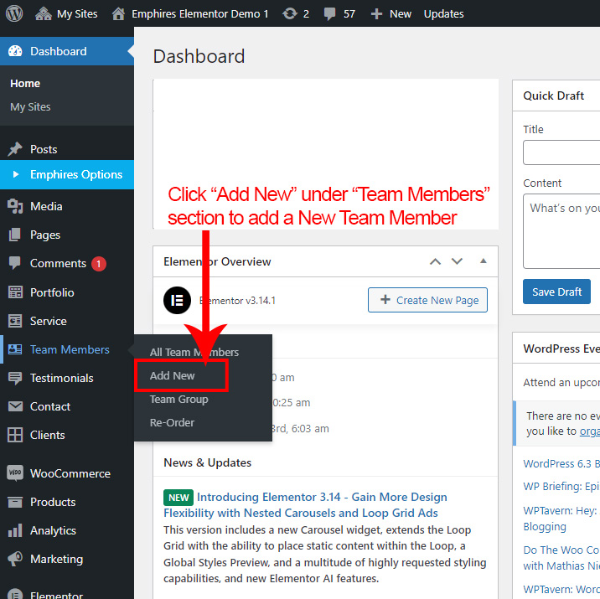Click the Analytics bar chart icon
The height and width of the screenshot is (599, 600).
pos(15,530)
